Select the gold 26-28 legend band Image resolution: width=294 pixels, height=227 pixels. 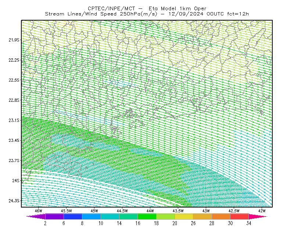click(x=202, y=216)
